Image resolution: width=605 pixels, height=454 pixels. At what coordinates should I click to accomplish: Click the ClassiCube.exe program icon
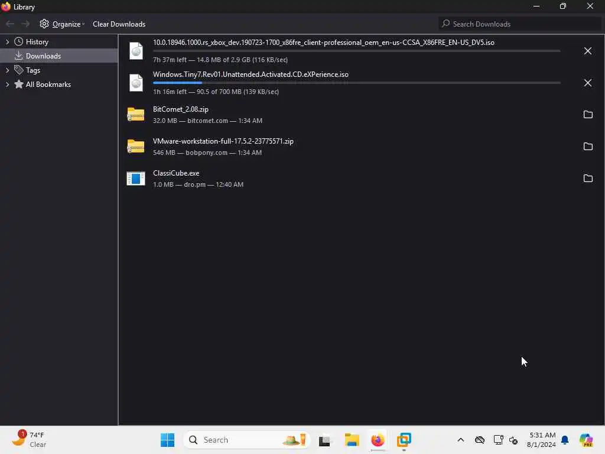[136, 179]
